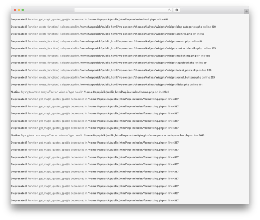This screenshot has height=220, width=260.
Task: Click the dark circular button beside the address bar
Action: [177, 10]
